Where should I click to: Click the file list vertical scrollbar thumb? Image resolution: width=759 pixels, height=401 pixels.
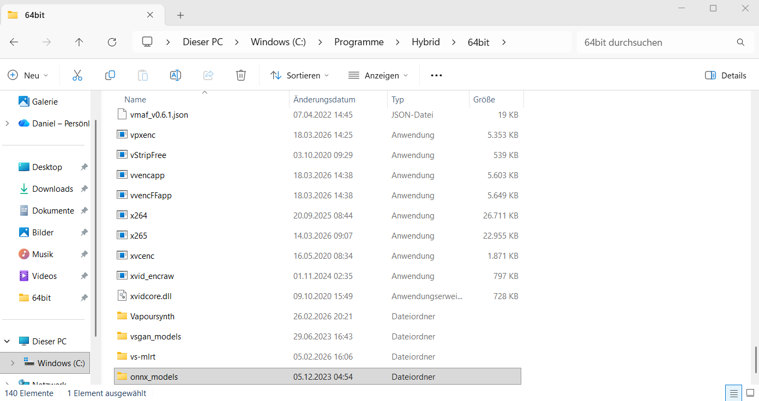pos(755,359)
